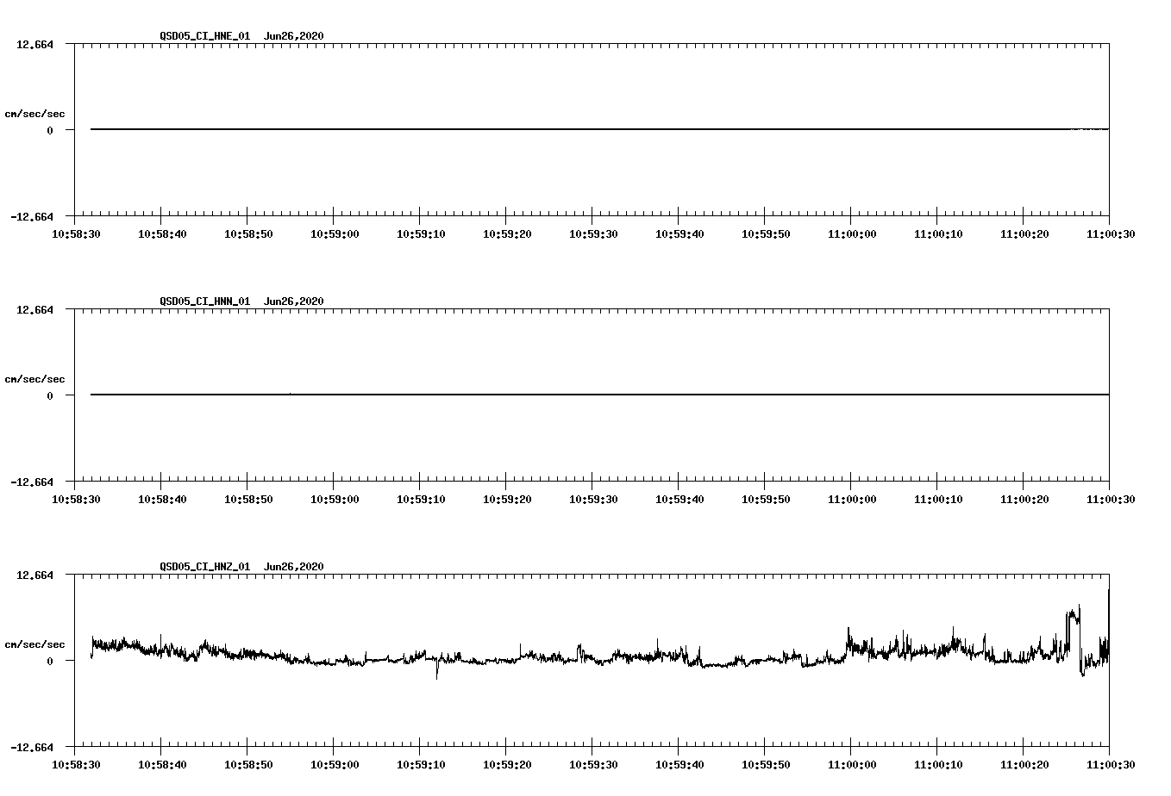Click the HNE plot 12.664 upper limit
Image resolution: width=1171 pixels, height=796 pixels.
34,44
